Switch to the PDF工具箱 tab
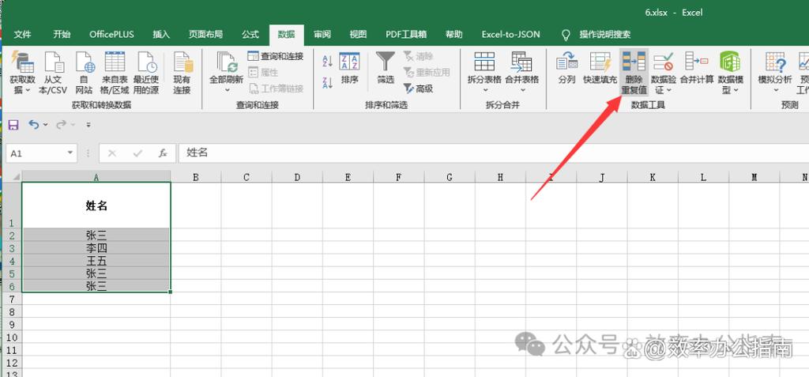 [406, 35]
